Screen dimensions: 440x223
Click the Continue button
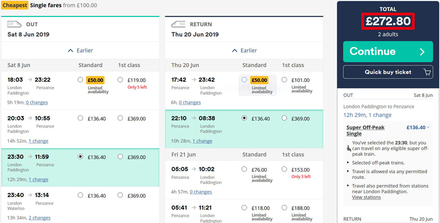click(388, 52)
